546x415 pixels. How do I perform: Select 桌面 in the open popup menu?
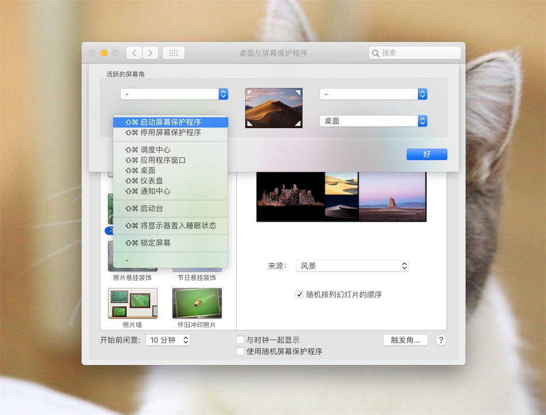(x=171, y=171)
